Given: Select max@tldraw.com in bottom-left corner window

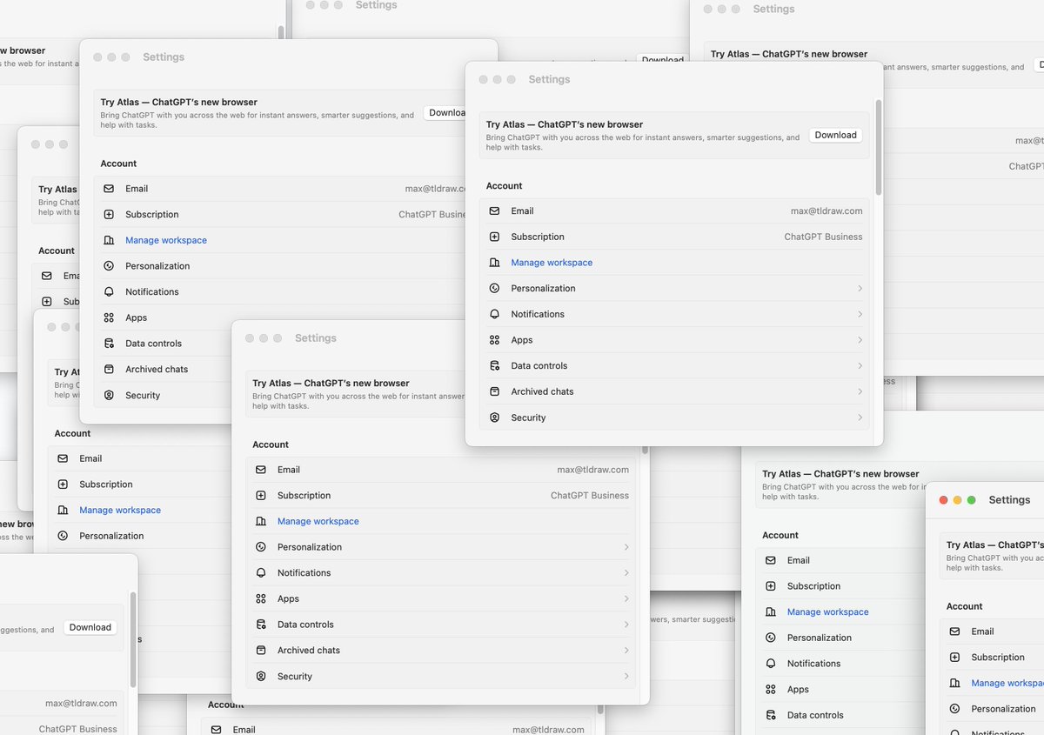Looking at the screenshot, I should pyautogui.click(x=82, y=703).
